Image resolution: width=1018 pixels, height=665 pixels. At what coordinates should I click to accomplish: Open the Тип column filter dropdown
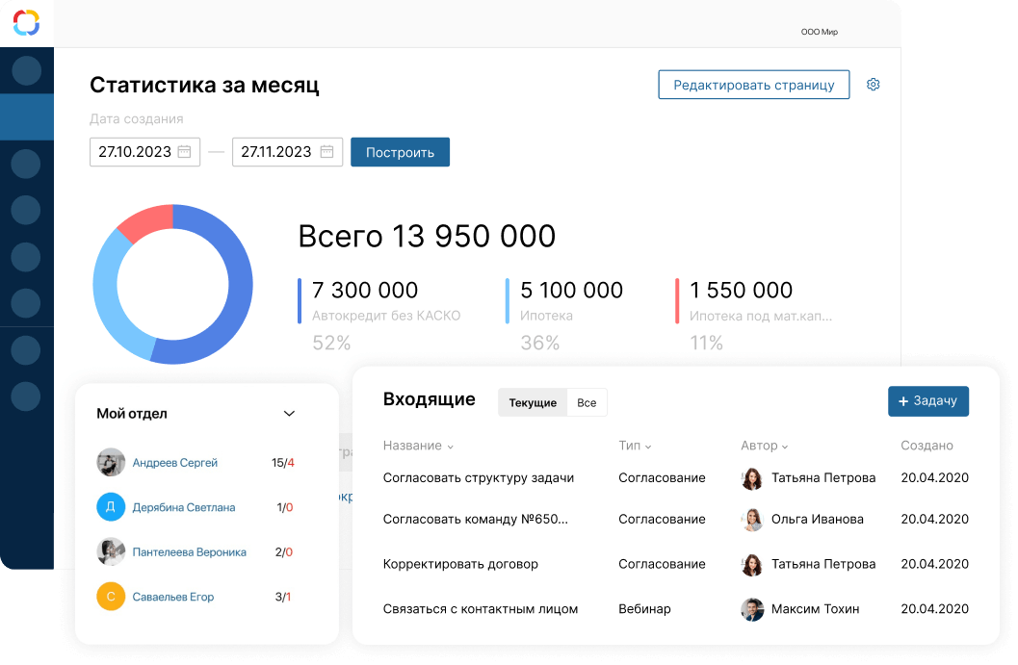[x=635, y=446]
